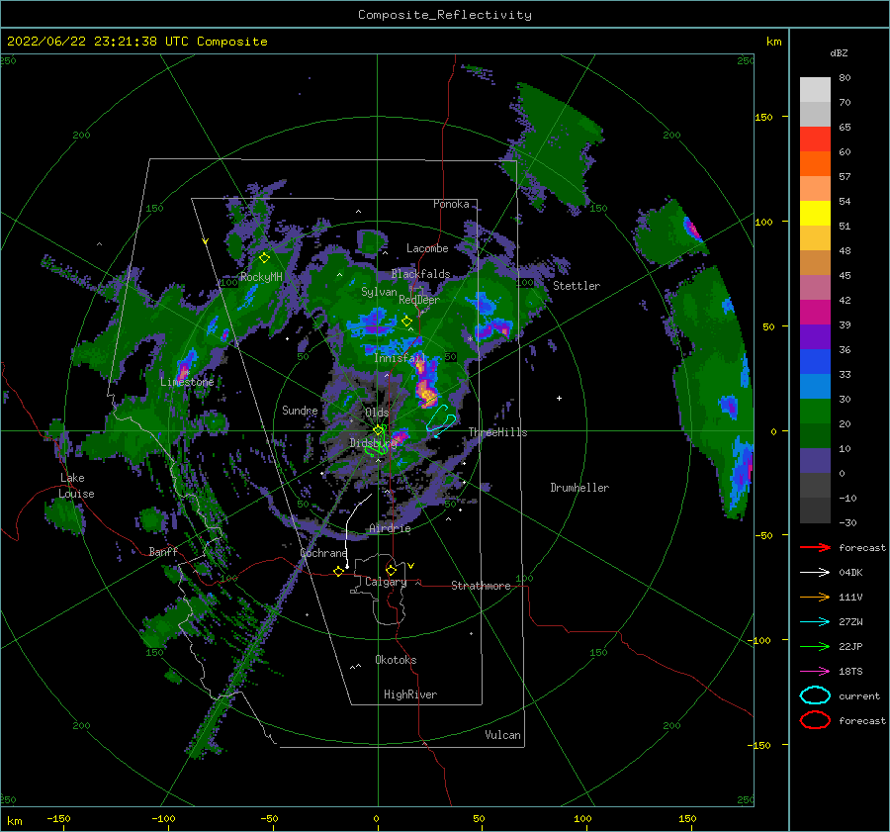Image resolution: width=890 pixels, height=832 pixels.
Task: Click yellow radar site marker below Olds
Action: pos(378,430)
